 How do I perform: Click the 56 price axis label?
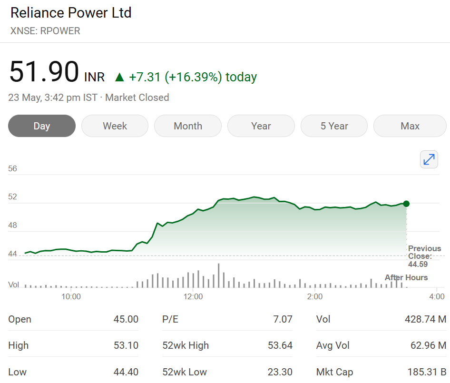(x=13, y=168)
